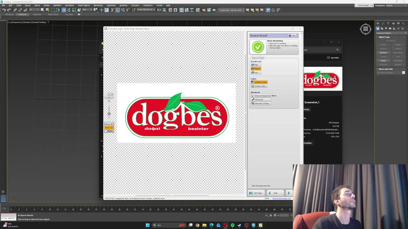
Task: Switch to the Freeform ribbon tab
Action: tap(22, 15)
